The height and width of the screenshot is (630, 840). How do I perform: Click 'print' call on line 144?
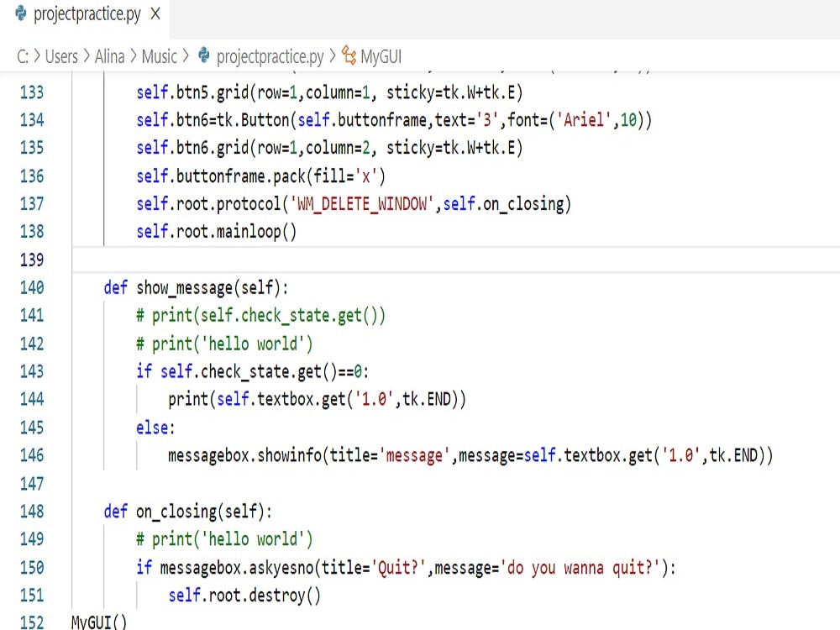coord(188,400)
